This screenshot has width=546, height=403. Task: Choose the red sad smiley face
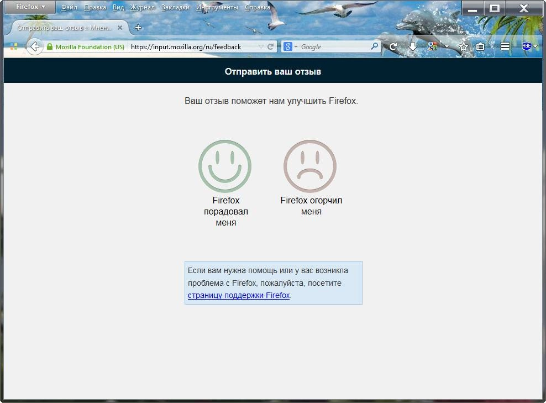click(x=310, y=166)
